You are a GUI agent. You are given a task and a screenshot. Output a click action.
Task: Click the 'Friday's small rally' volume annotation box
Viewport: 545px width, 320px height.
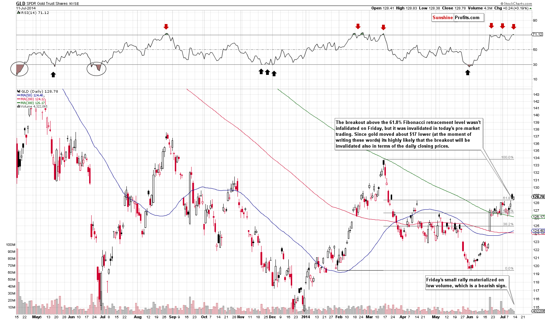point(467,283)
